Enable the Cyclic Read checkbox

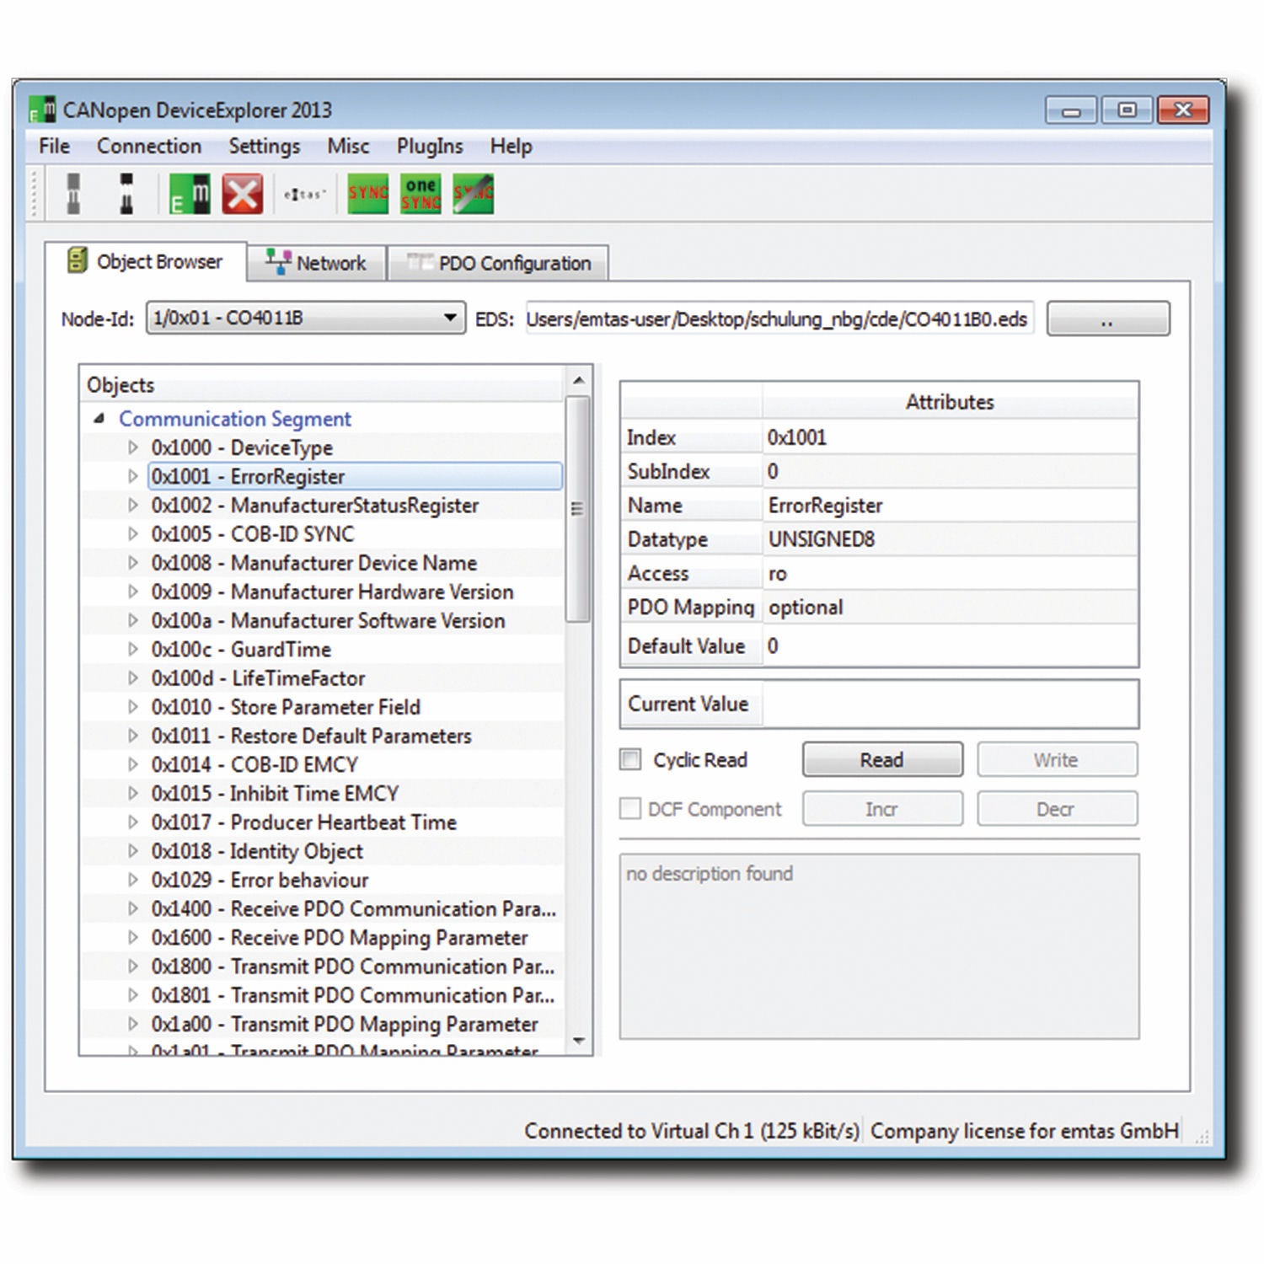pyautogui.click(x=629, y=759)
